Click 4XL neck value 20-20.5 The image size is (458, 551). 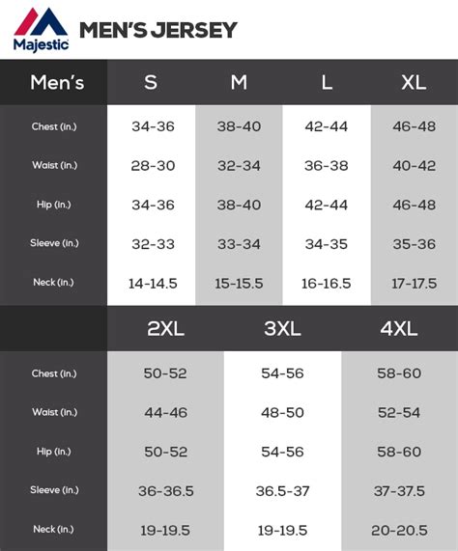click(399, 531)
